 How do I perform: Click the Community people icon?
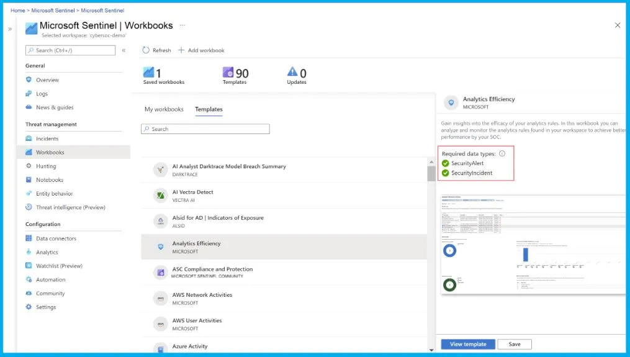click(29, 293)
